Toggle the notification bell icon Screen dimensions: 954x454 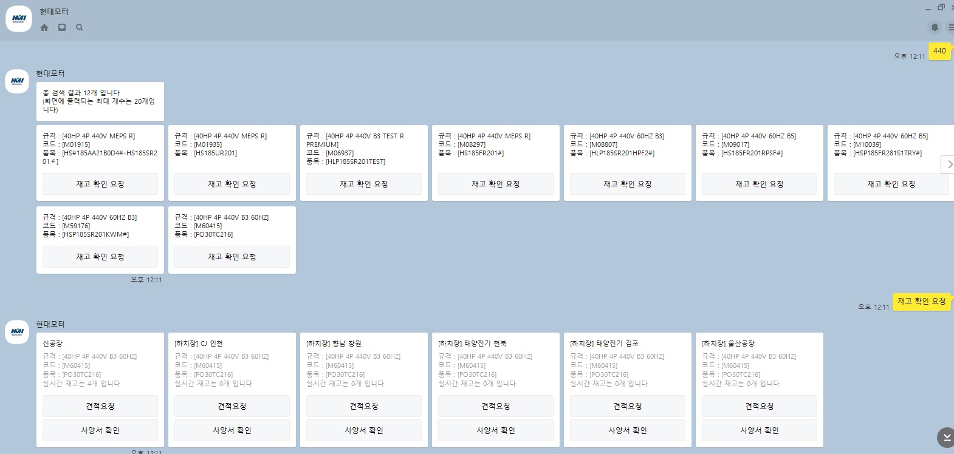click(935, 27)
